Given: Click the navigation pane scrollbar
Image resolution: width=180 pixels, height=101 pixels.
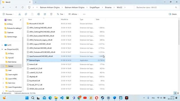Looking at the screenshot, I should click(x=22, y=52).
